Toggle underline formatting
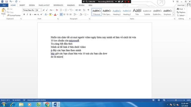Screen dimensions: 191x107 (30, 15)
